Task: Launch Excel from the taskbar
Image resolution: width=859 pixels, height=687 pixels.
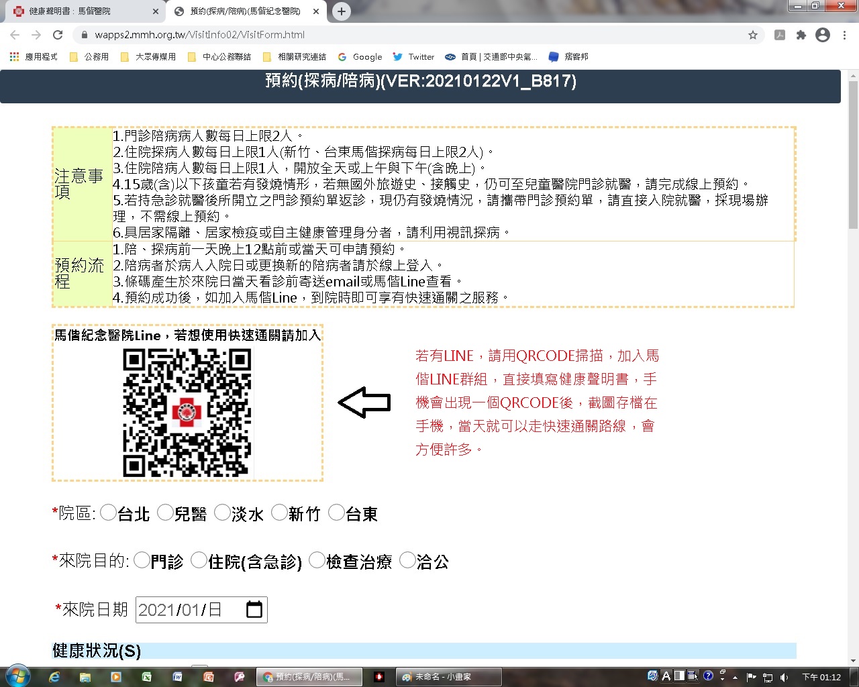Action: (x=147, y=677)
